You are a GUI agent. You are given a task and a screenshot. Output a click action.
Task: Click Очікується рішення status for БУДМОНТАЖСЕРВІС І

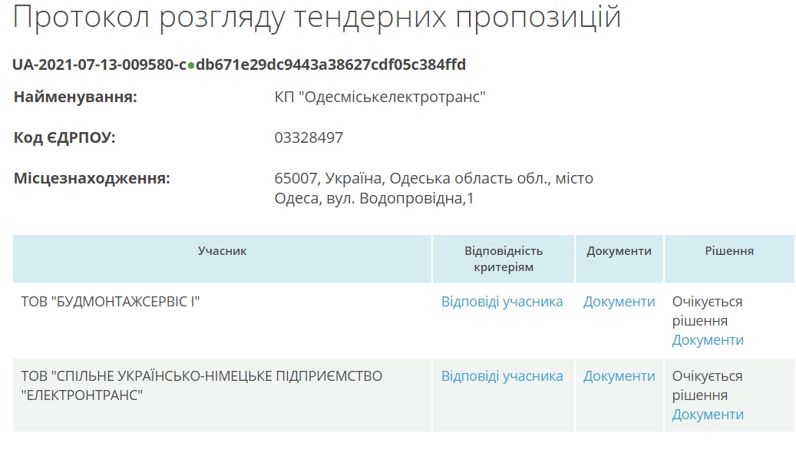point(707,311)
